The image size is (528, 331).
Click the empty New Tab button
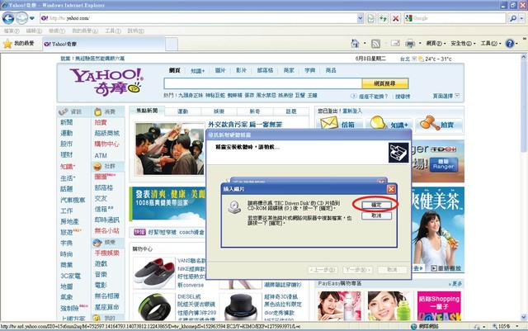click(x=172, y=44)
